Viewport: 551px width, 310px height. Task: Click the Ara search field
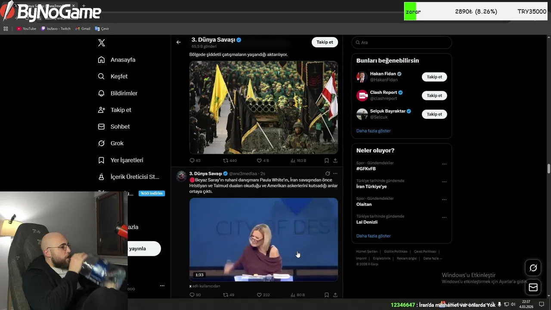pos(402,42)
